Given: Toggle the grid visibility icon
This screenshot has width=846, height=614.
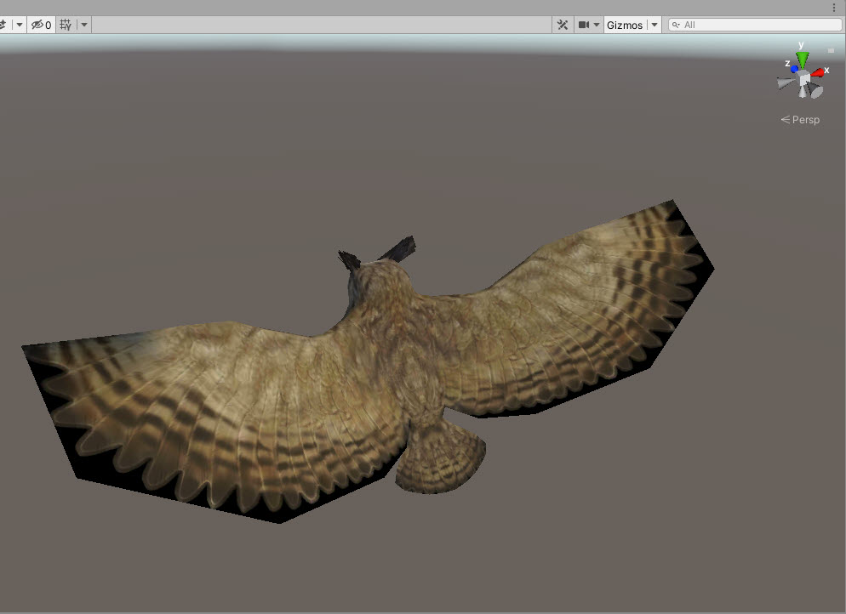Looking at the screenshot, I should (66, 25).
